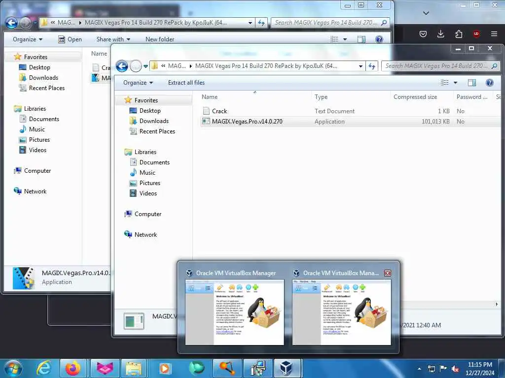Change view icon in front Explorer window

coord(444,83)
